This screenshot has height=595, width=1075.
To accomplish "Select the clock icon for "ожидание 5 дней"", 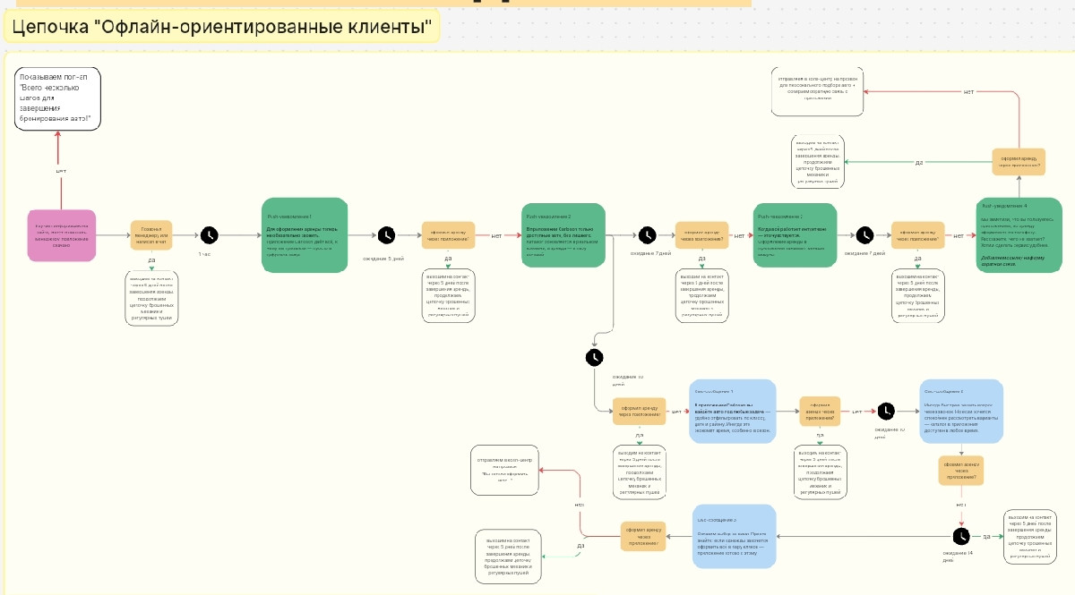I will 386,234.
